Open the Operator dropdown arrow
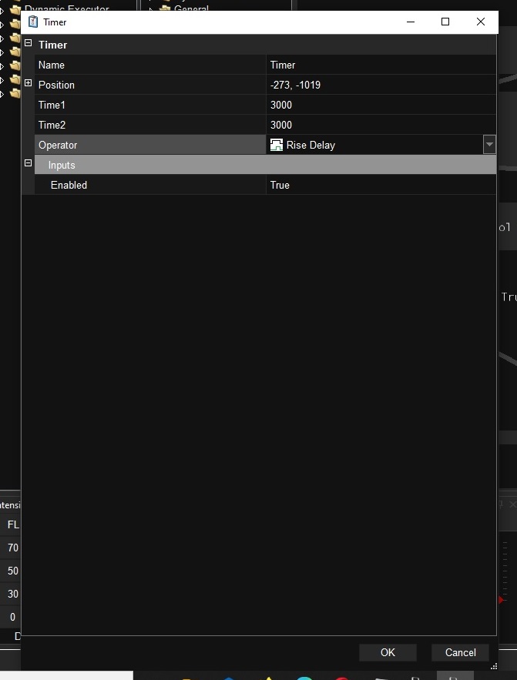Viewport: 517px width, 680px height. (489, 145)
